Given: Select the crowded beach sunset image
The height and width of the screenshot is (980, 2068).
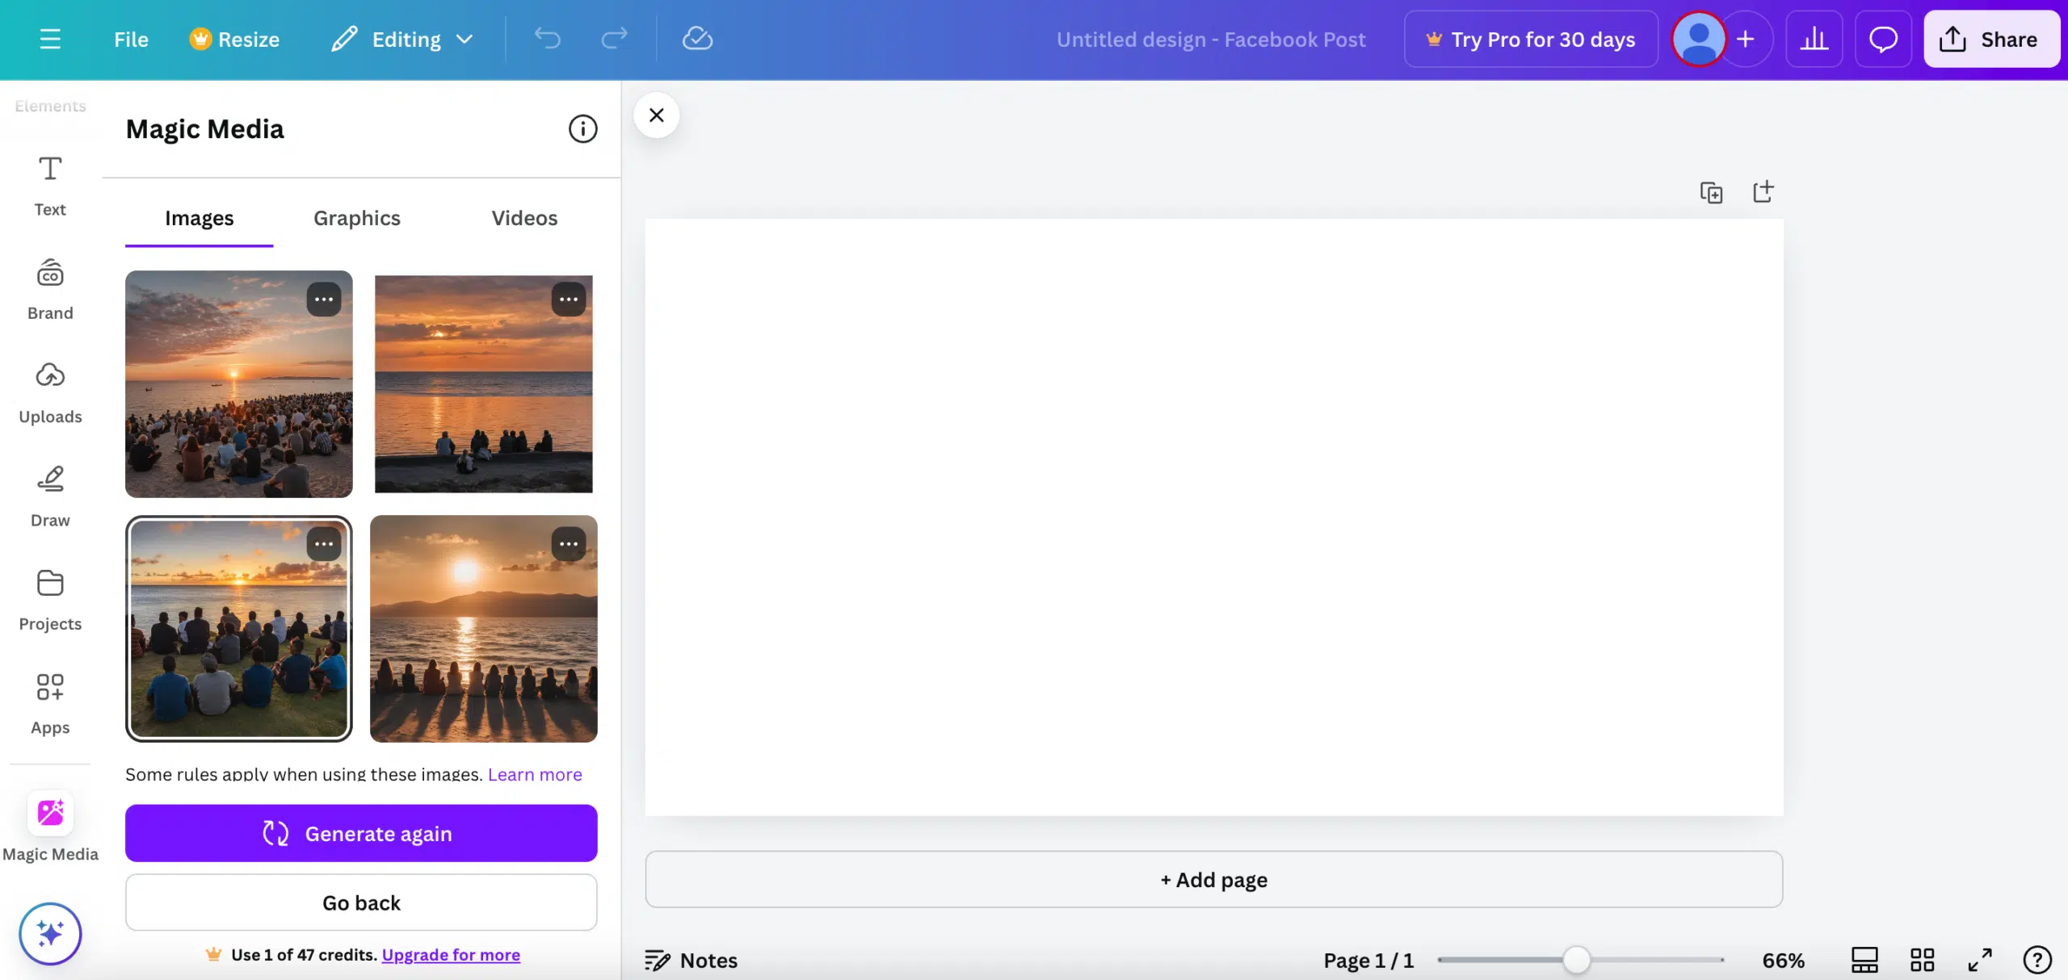Looking at the screenshot, I should (238, 383).
